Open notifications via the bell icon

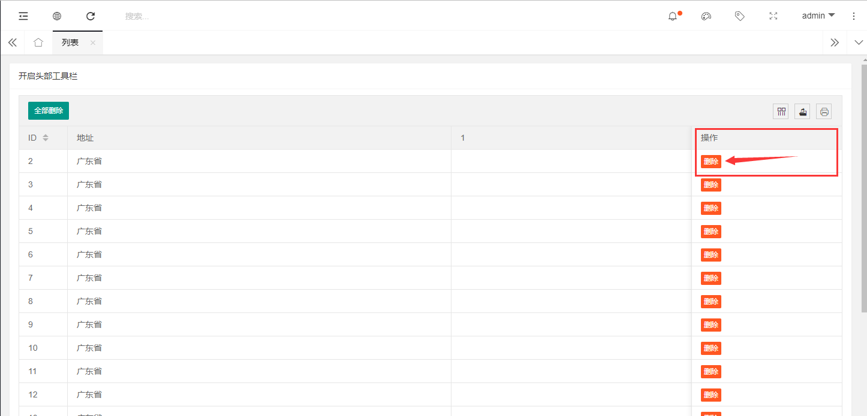tap(673, 16)
